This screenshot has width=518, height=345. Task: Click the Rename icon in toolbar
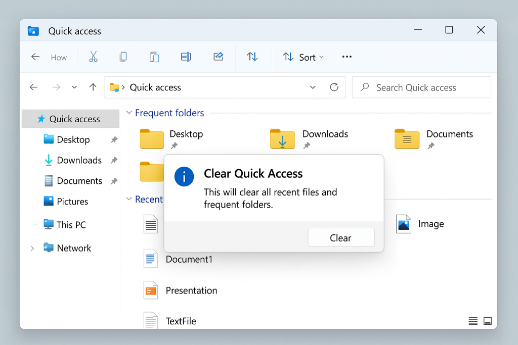click(x=186, y=57)
